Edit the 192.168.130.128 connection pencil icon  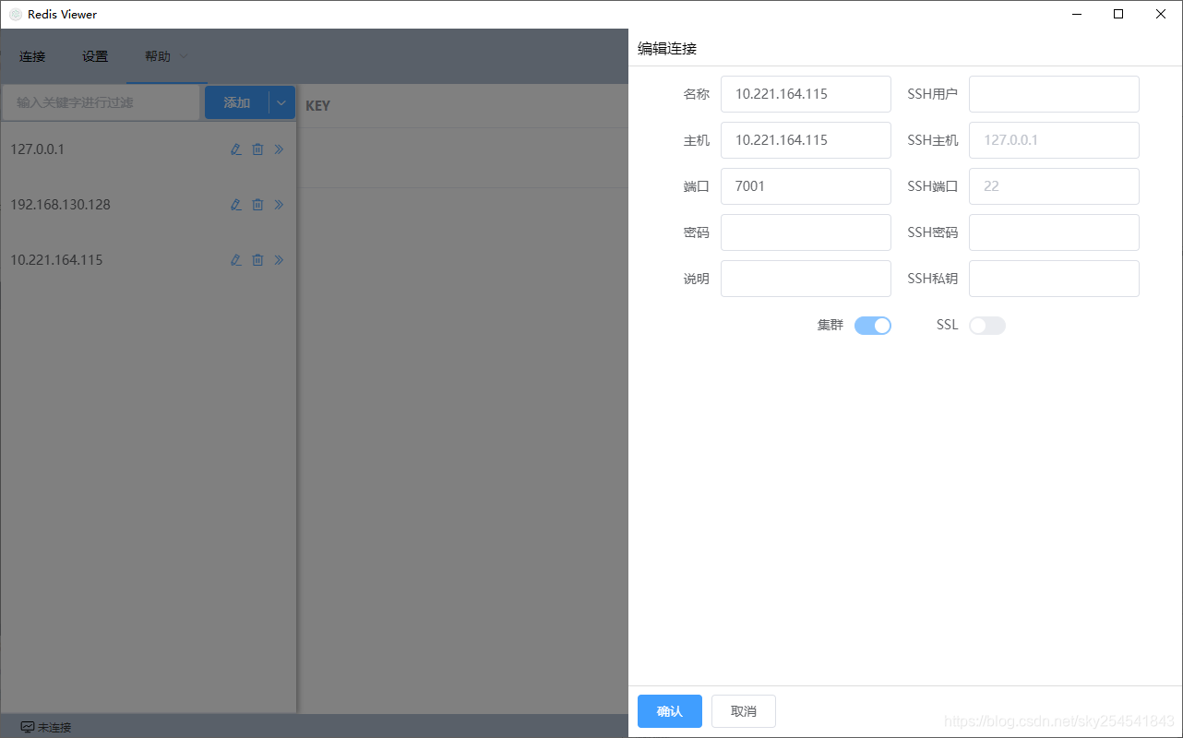236,205
